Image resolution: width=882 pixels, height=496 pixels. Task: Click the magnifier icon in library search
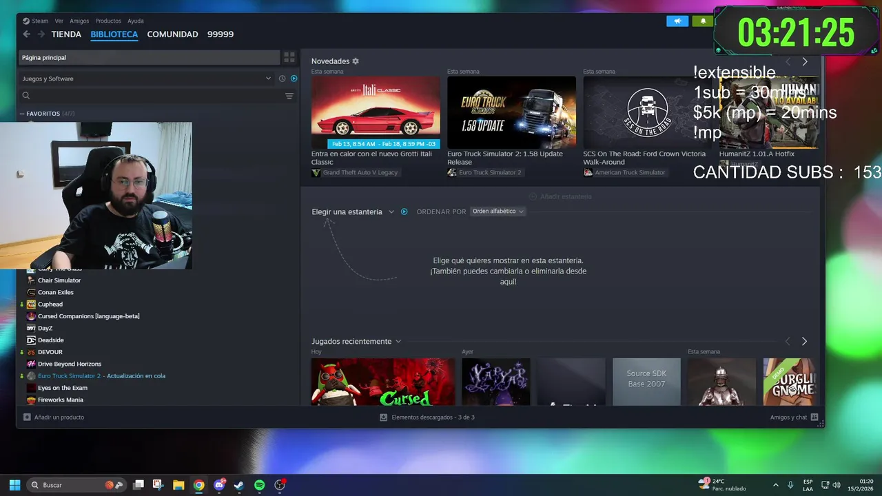tap(26, 96)
